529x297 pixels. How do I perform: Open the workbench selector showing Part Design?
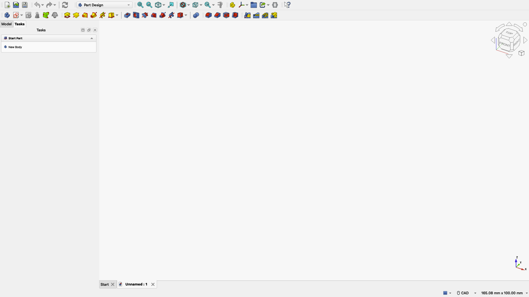click(103, 5)
